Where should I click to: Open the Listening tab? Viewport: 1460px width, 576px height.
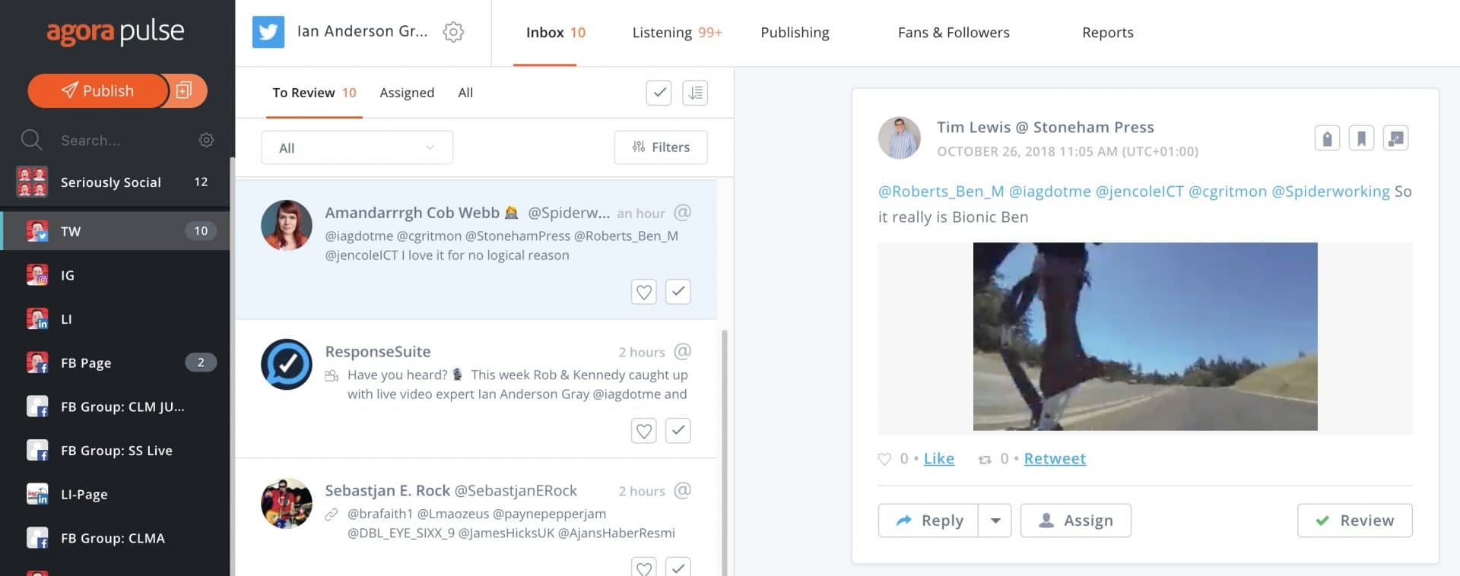tap(677, 33)
